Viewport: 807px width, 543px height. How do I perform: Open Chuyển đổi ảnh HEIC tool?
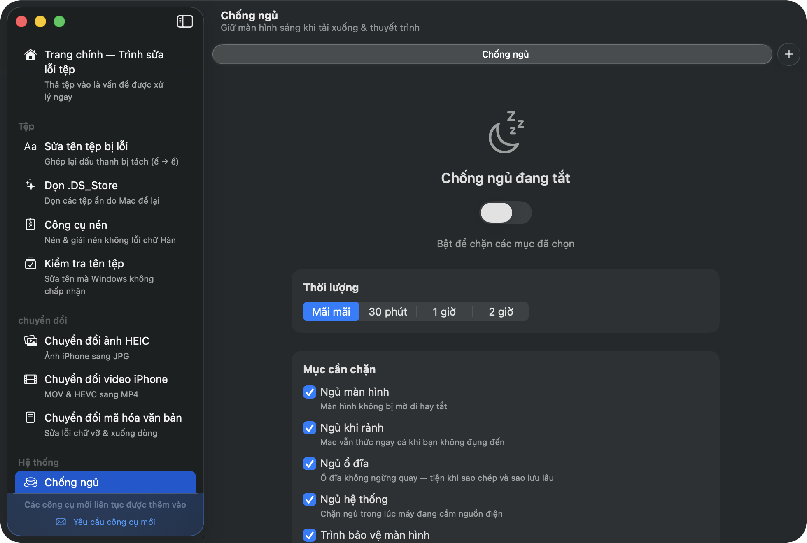(105, 348)
